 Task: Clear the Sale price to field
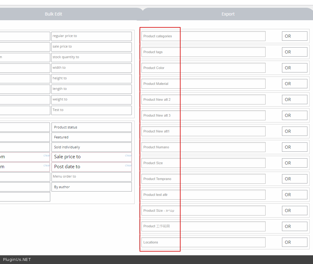[128, 155]
